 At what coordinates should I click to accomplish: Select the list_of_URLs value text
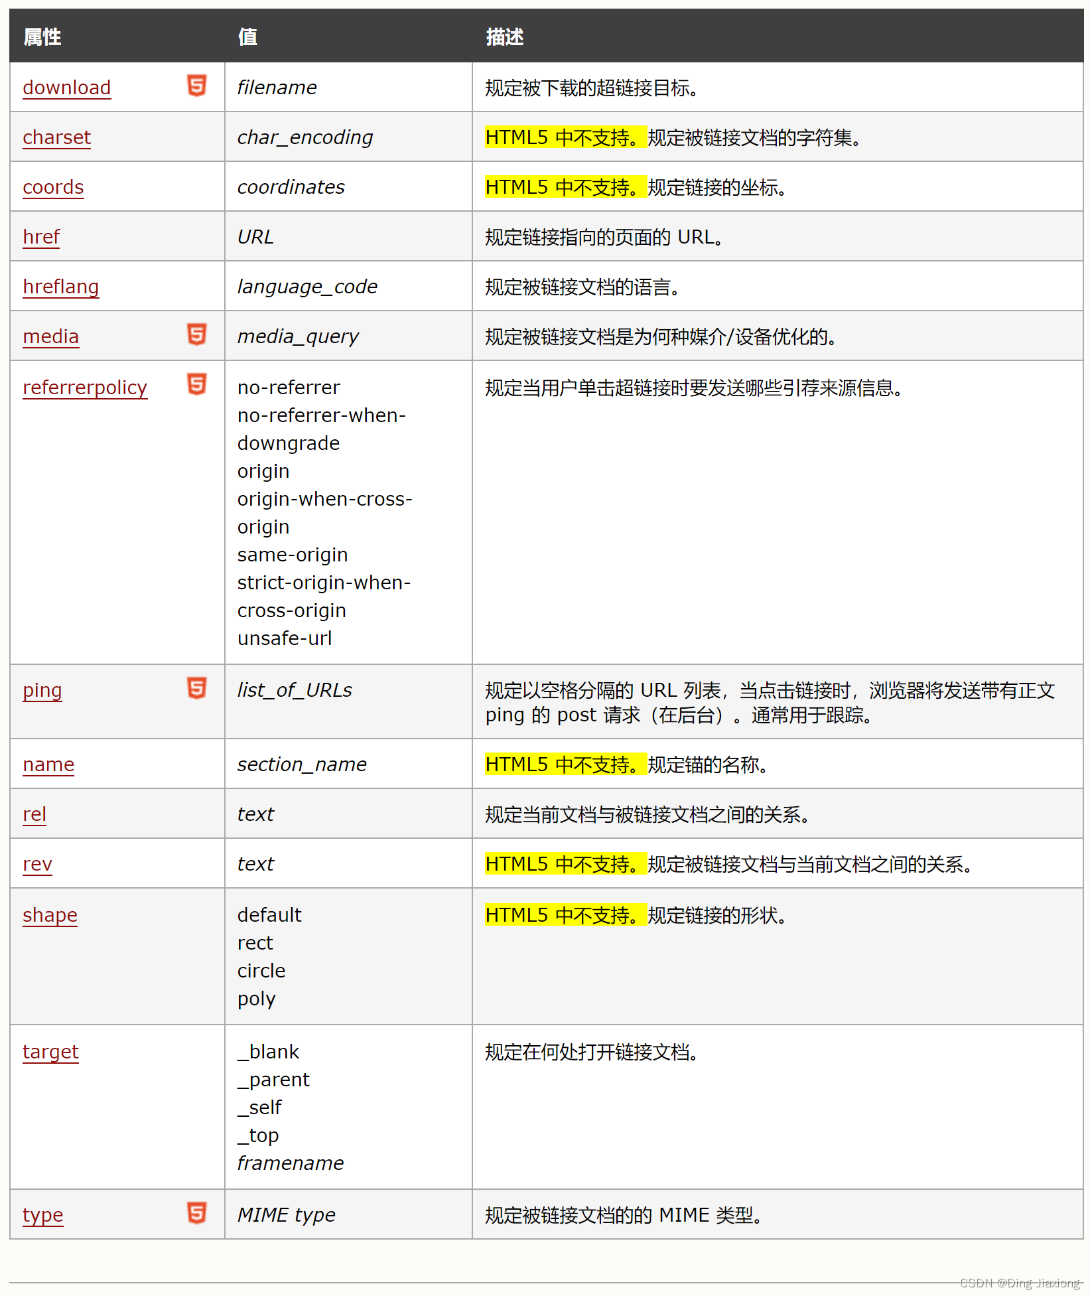point(295,690)
